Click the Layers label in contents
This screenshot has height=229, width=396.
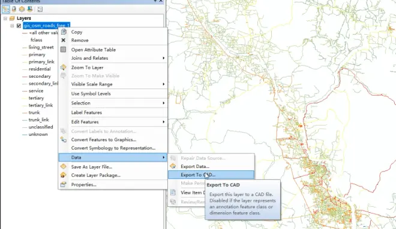[24, 18]
